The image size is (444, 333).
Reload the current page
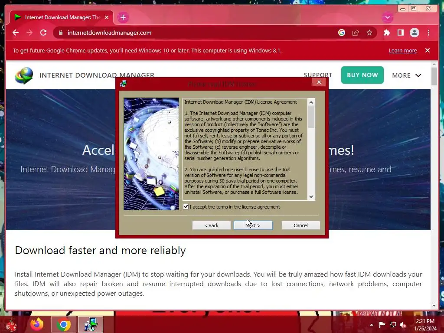click(43, 33)
